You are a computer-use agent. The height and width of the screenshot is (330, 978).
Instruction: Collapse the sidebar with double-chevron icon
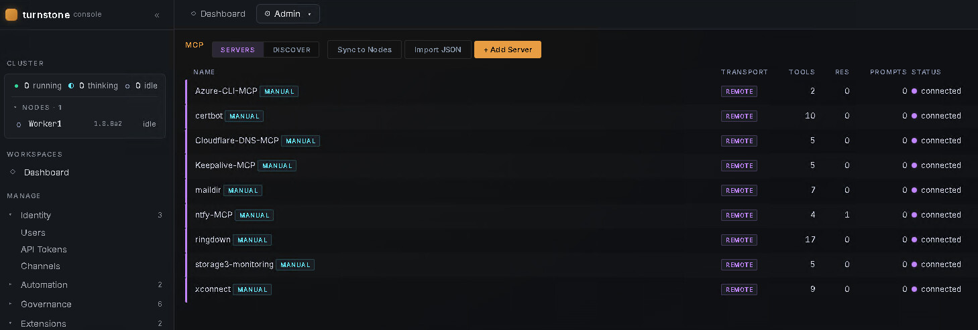click(x=157, y=15)
